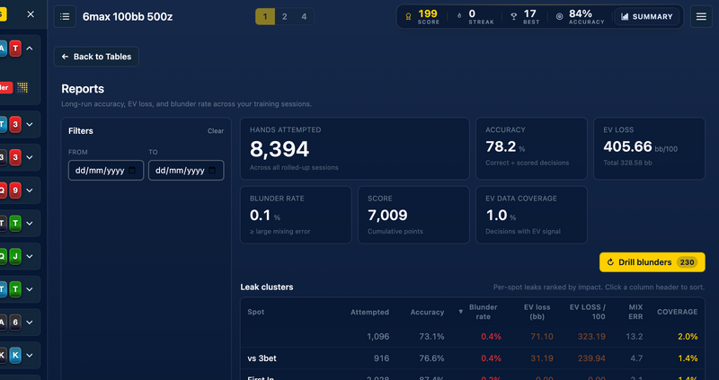
Task: Click the yellow range grid icon in sidebar
Action: 22,87
